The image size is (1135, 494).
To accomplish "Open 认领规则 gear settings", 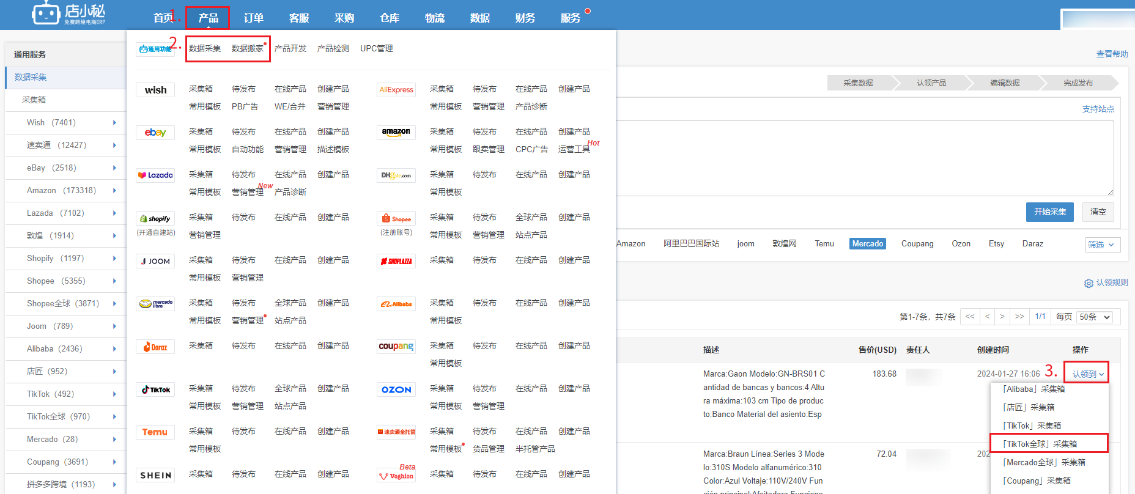I will (1089, 283).
